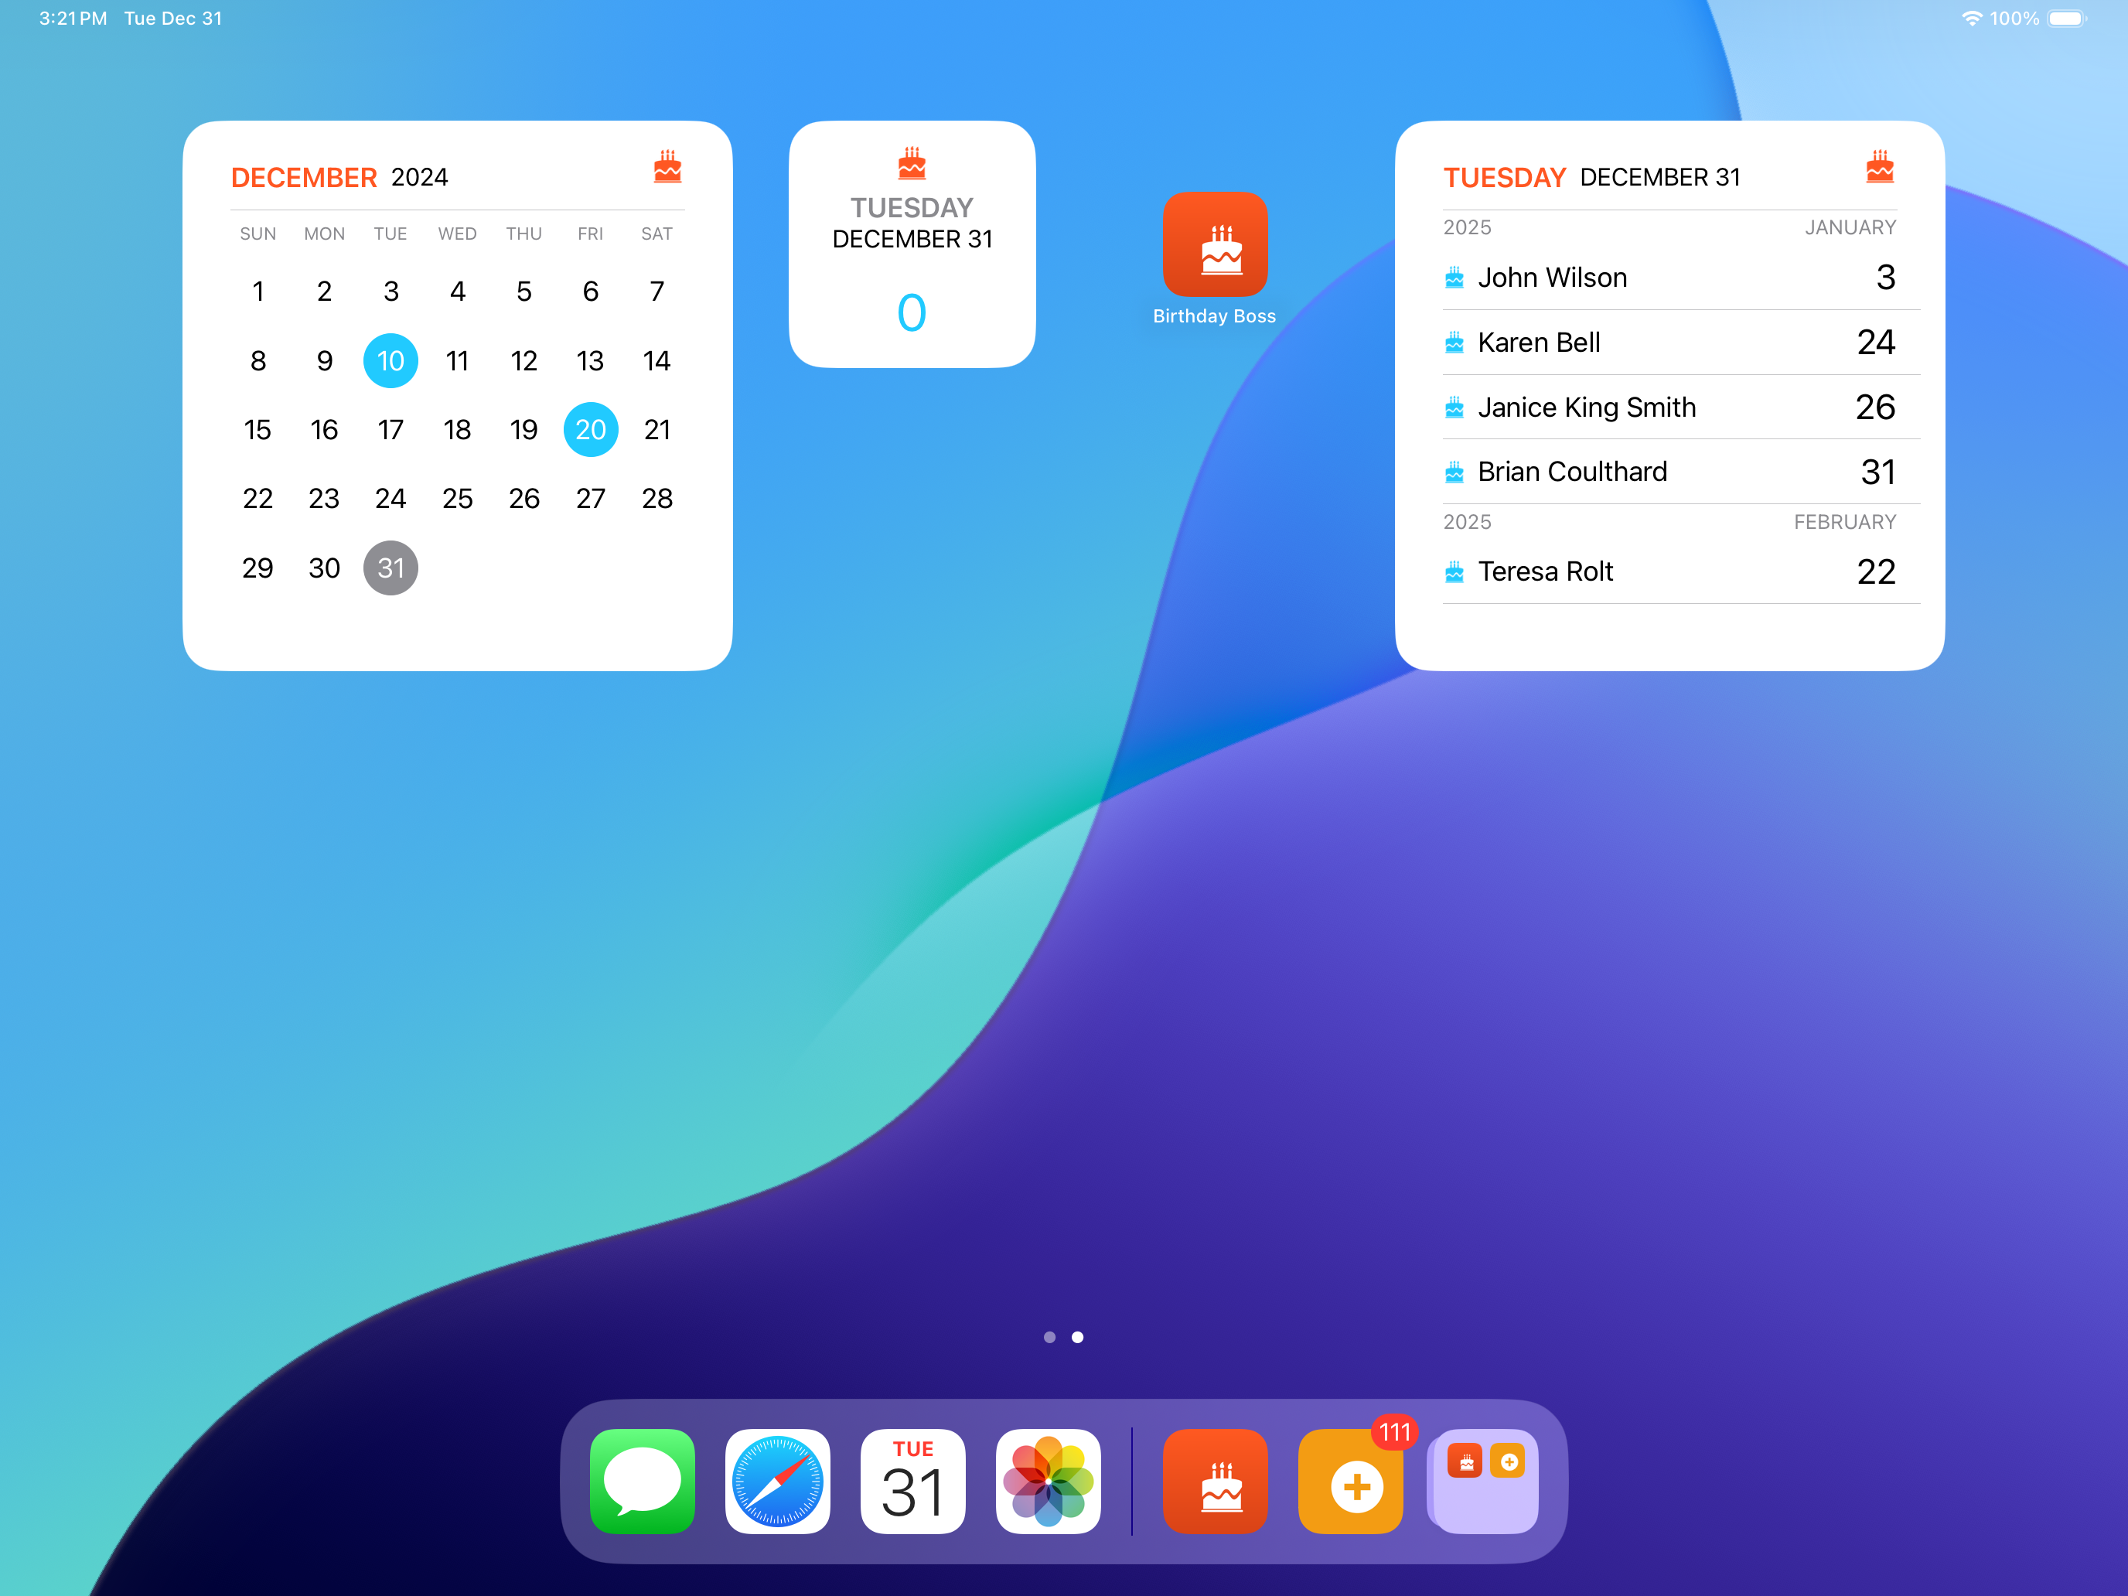
Task: Tap date 30 in calendar widget
Action: 324,568
